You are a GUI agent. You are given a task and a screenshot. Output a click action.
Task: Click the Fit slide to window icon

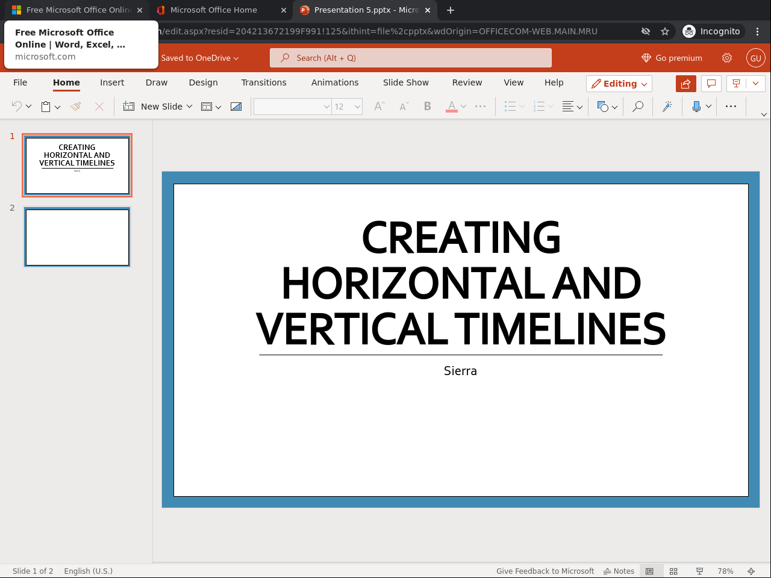[751, 571]
